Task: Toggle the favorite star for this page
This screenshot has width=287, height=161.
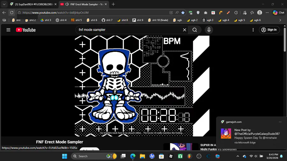Action: click(x=183, y=13)
